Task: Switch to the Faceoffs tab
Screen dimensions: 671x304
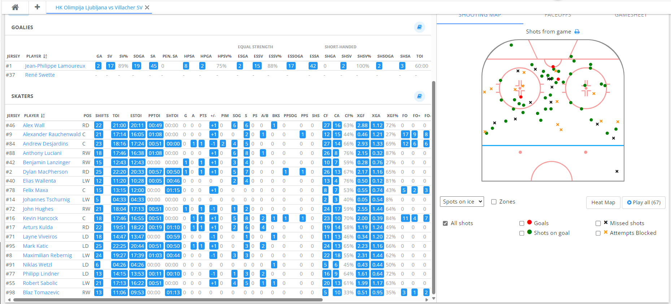Action: pos(558,15)
